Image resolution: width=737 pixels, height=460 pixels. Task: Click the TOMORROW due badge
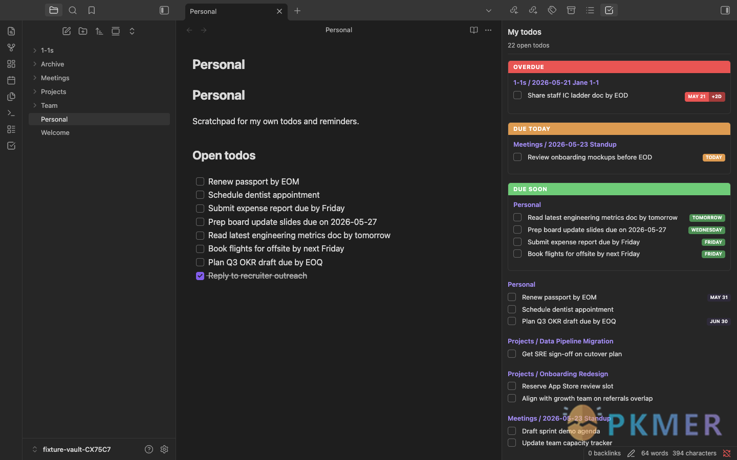click(x=707, y=218)
